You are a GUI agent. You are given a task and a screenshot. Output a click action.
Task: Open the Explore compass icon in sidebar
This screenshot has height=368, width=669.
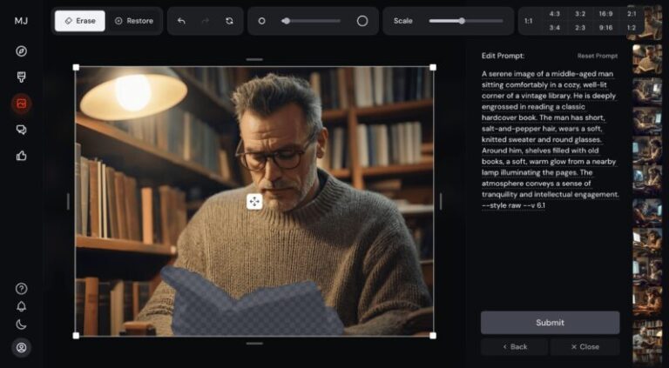click(x=21, y=51)
